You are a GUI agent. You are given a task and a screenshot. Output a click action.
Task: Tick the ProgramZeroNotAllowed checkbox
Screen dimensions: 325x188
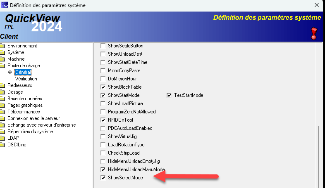[x=103, y=112]
